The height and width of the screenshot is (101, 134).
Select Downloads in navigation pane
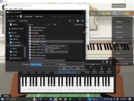15,46
